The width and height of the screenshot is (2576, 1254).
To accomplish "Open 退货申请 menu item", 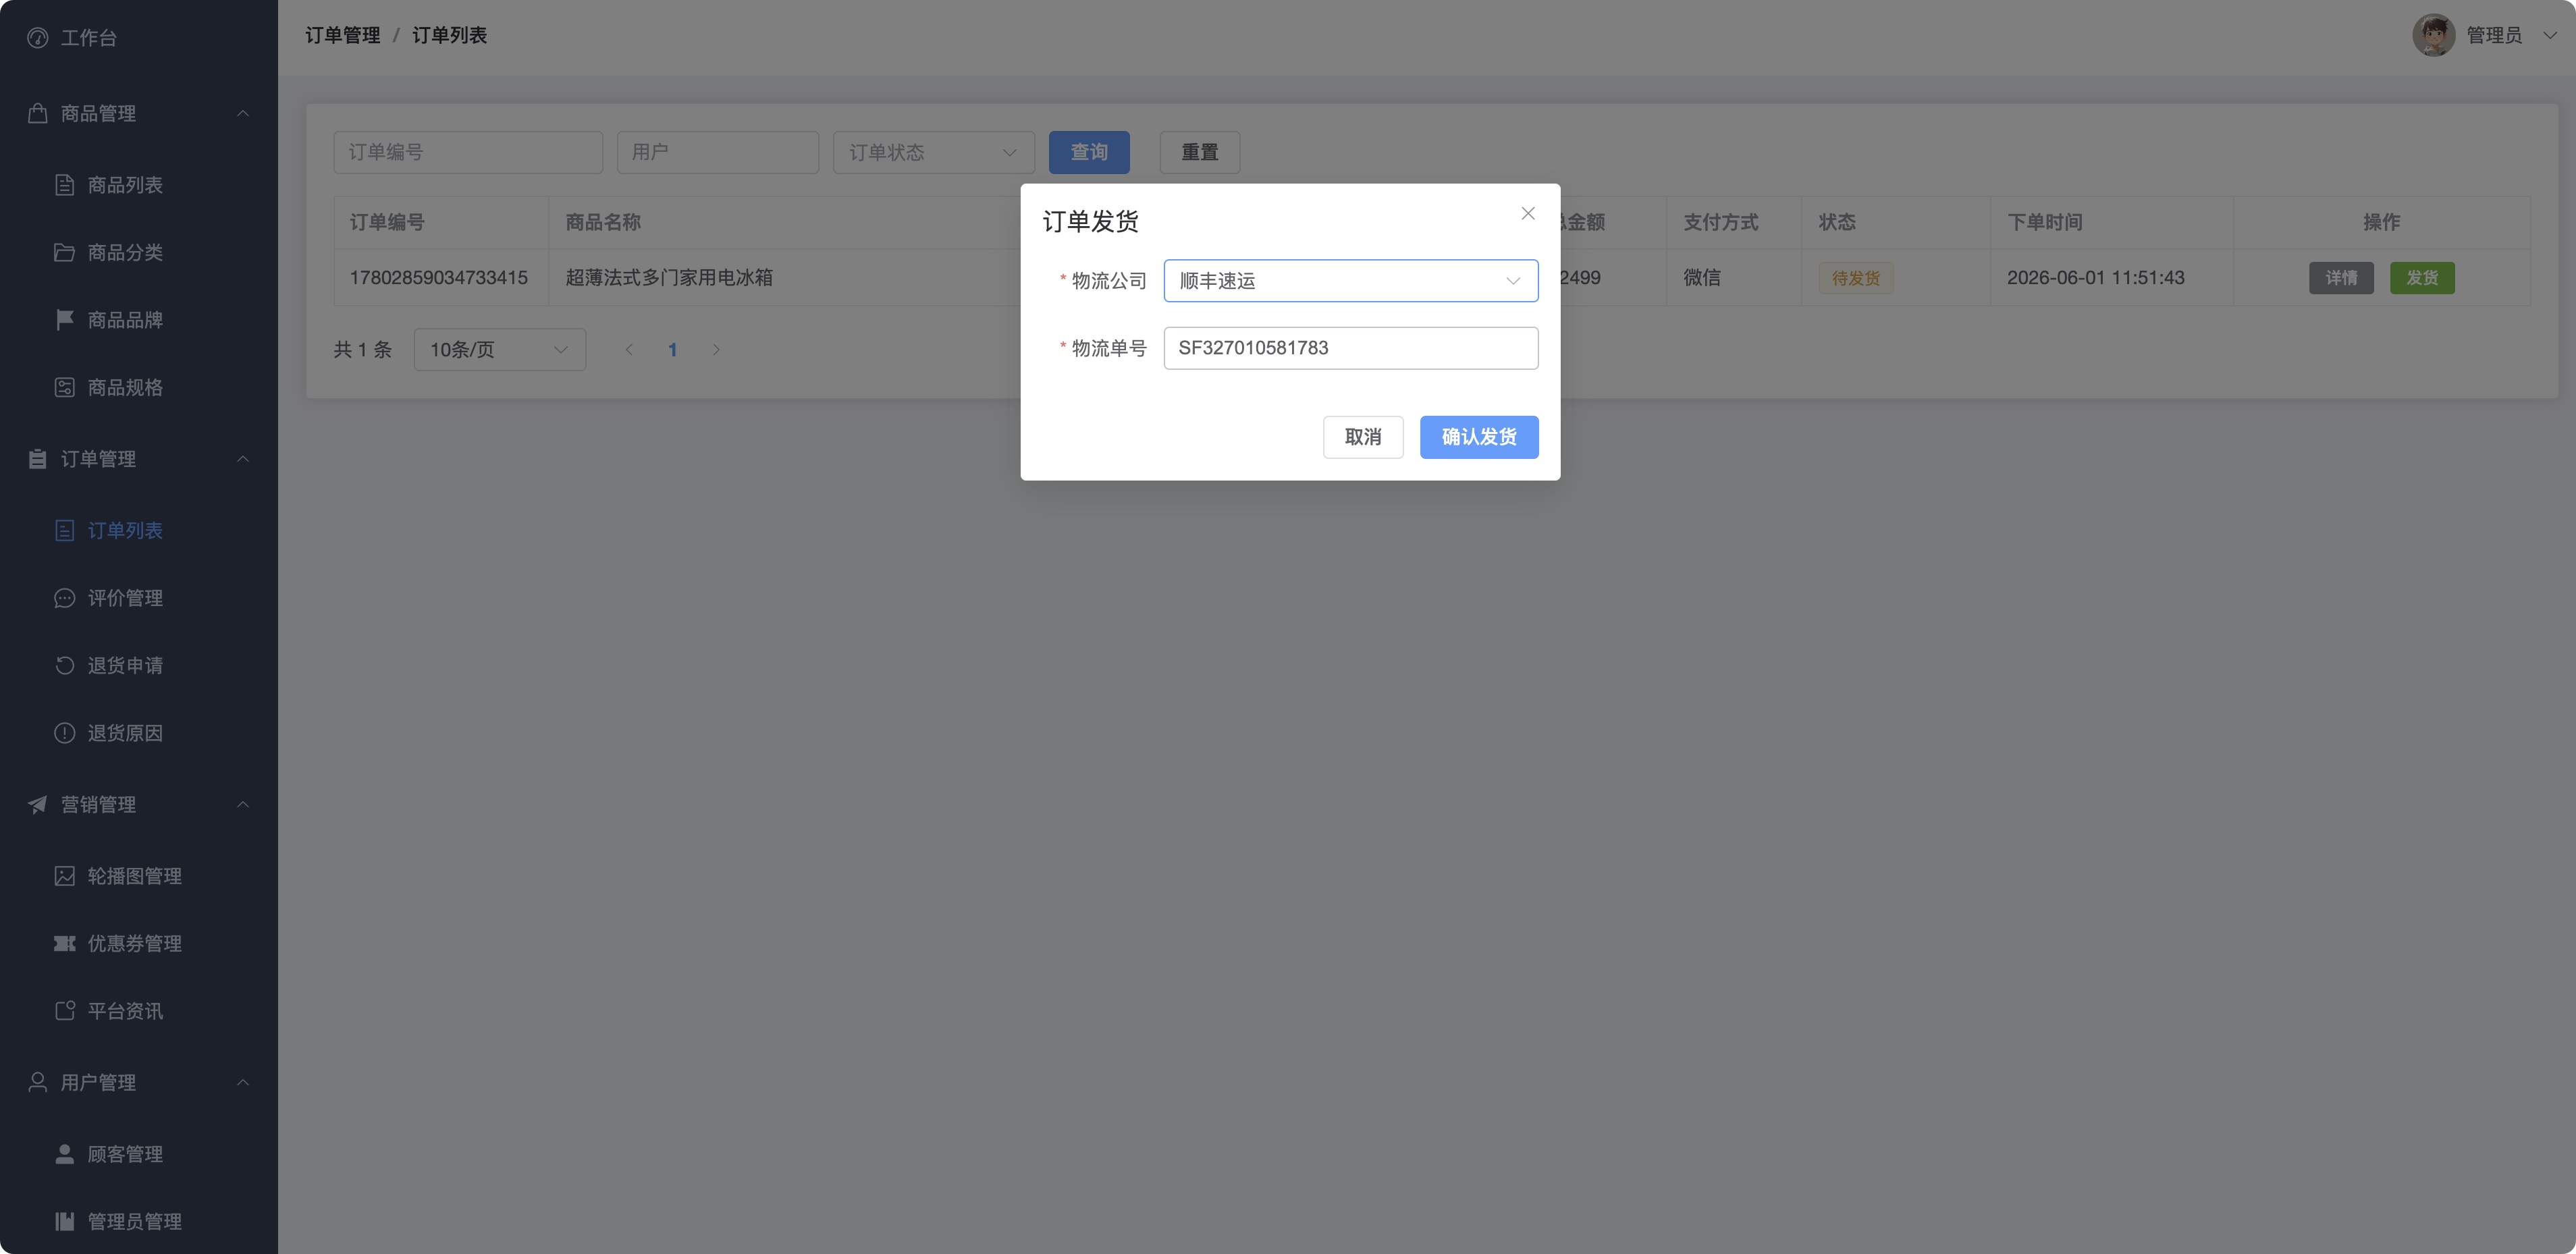I will pyautogui.click(x=139, y=665).
